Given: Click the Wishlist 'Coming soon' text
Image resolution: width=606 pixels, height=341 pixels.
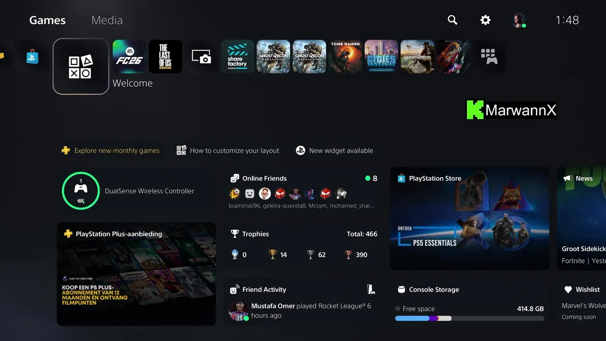Looking at the screenshot, I should [579, 317].
